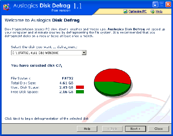The image size is (173, 136).
Task: Click the disabled maximize window button
Action: click(162, 5)
